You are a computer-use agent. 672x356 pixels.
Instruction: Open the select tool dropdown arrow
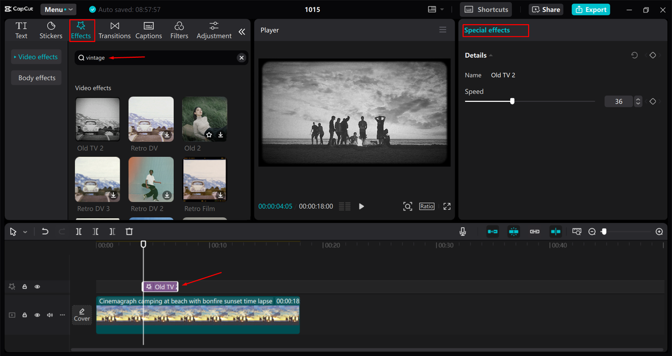[x=24, y=231]
